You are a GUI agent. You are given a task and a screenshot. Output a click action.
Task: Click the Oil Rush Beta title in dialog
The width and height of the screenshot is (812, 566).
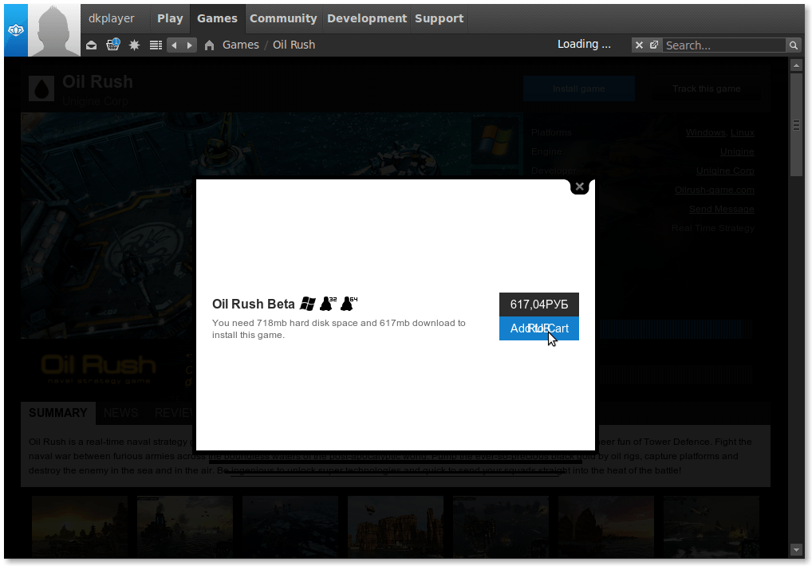coord(253,305)
